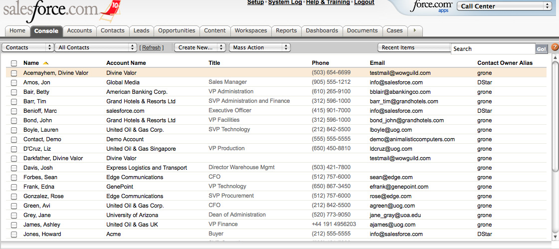Check the box for Amos, Jon

coord(14,82)
